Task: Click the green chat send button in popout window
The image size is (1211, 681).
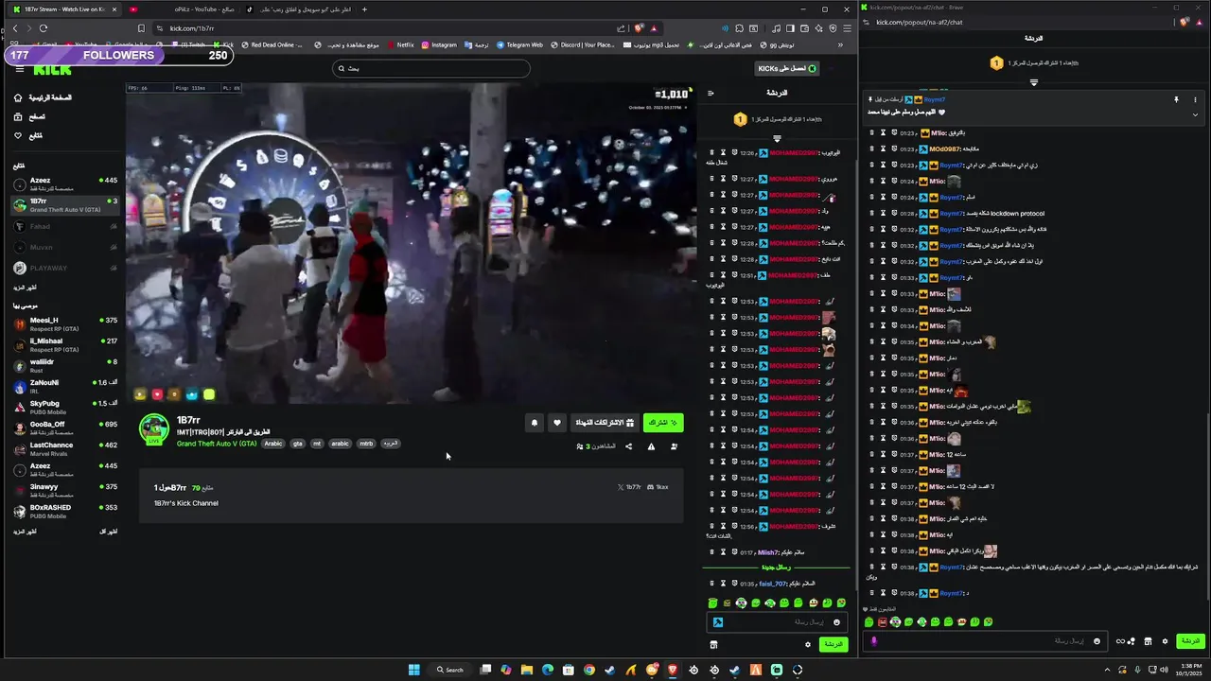Action: point(1190,641)
